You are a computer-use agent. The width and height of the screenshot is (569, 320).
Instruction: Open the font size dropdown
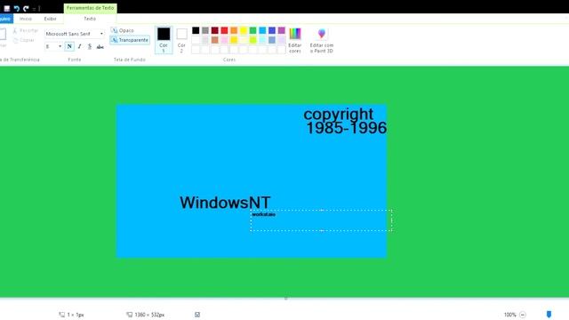pos(60,46)
